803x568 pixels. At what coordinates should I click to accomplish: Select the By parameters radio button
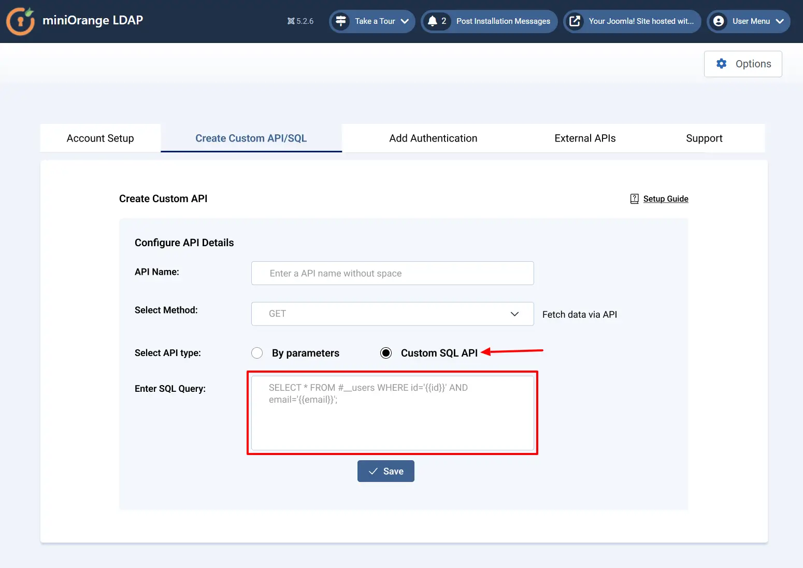tap(257, 353)
